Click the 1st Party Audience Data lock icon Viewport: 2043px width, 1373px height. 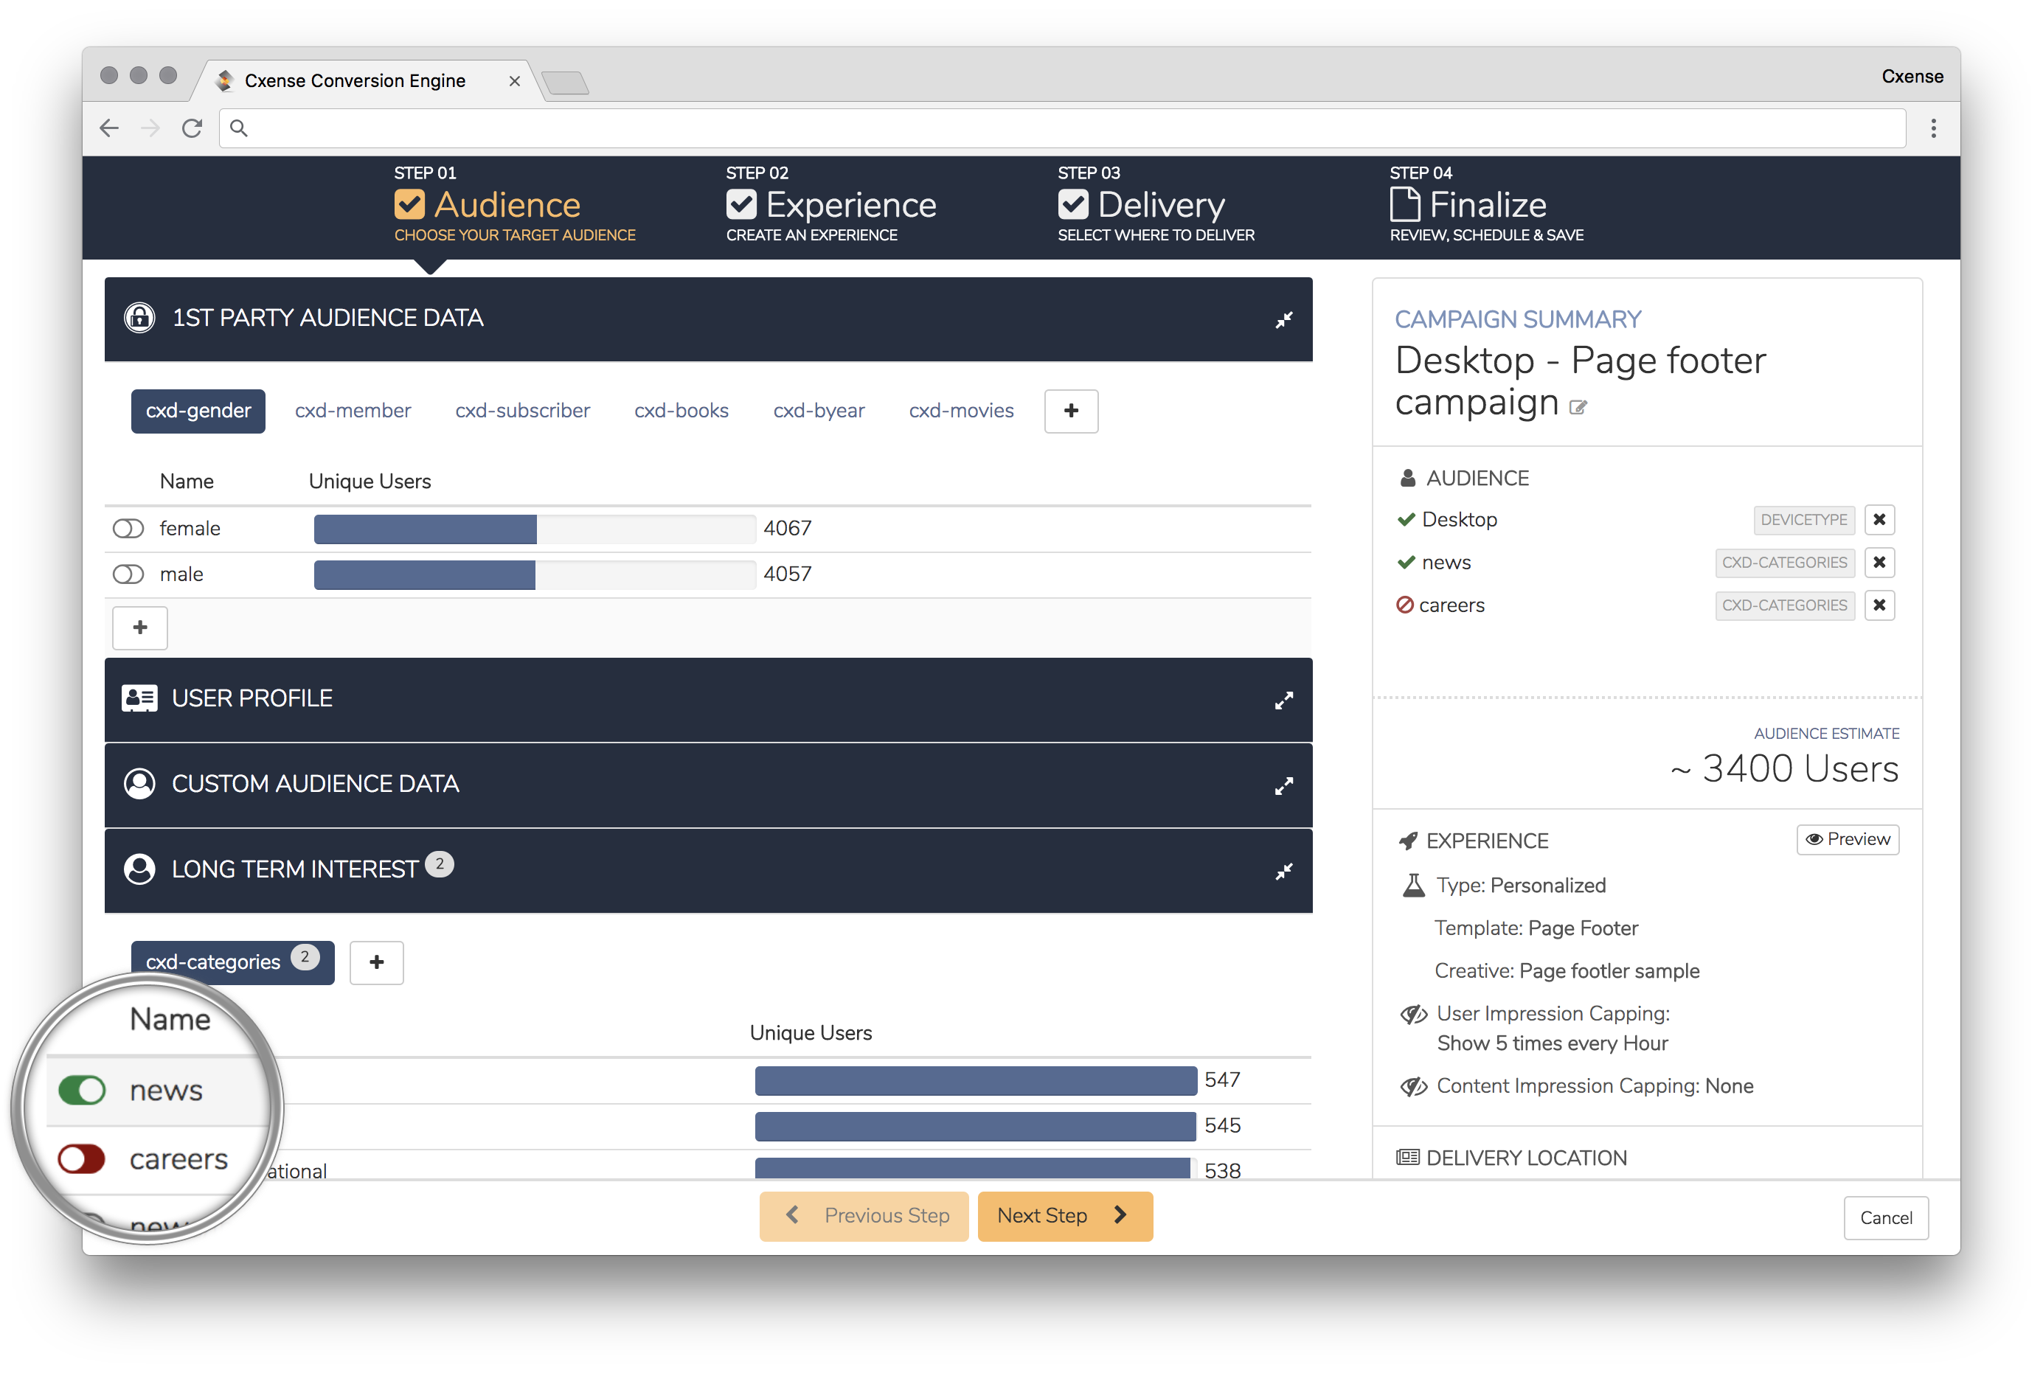pos(139,318)
